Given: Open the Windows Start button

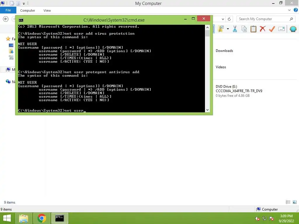Looking at the screenshot, I should coord(7,218).
